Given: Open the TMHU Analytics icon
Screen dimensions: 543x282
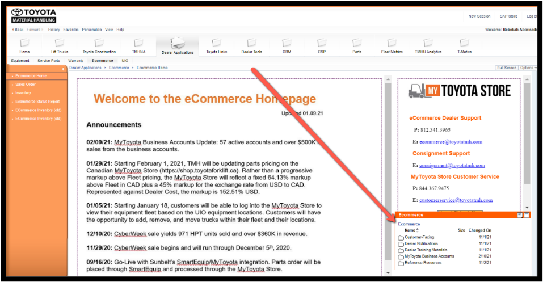Looking at the screenshot, I should pyautogui.click(x=428, y=43).
